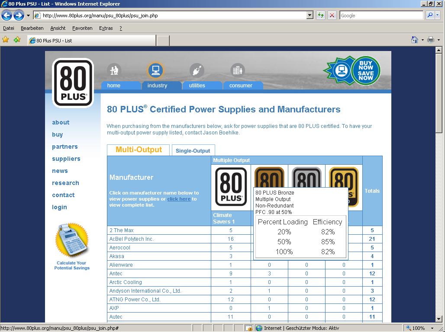Image resolution: width=445 pixels, height=332 pixels.
Task: Open the search provider dropdown arrow
Action: click(437, 15)
